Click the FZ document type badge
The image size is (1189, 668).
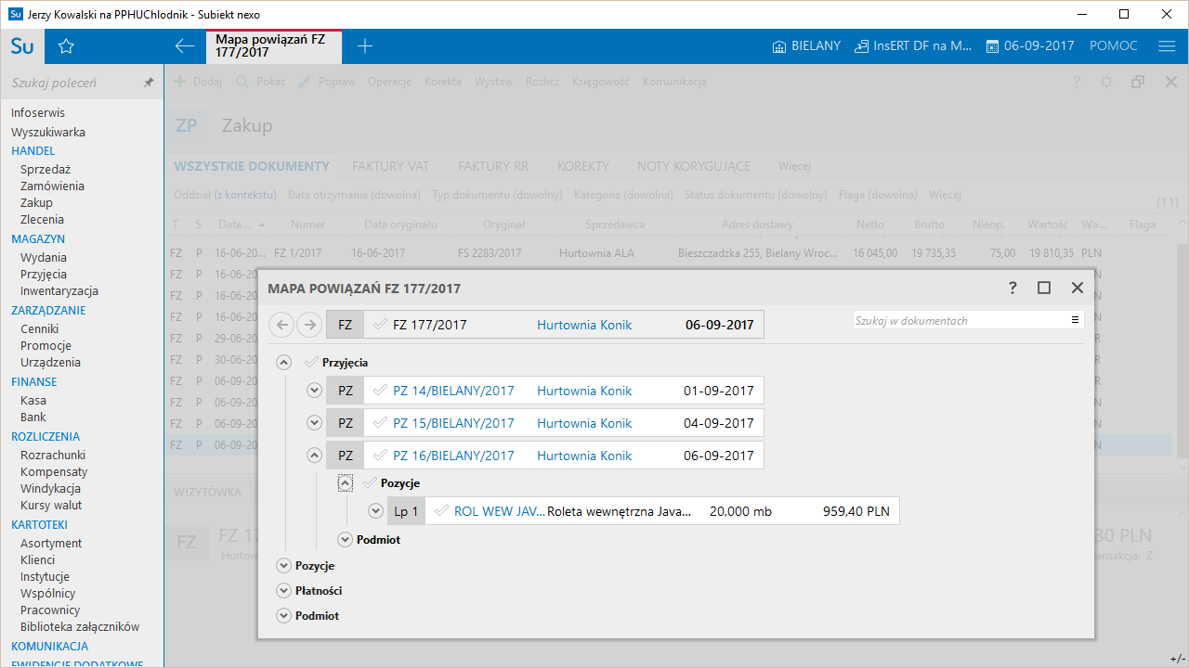tap(345, 325)
